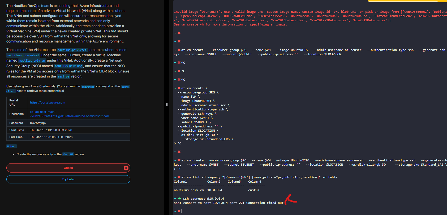Viewport: 447px width, 215px height.
Task: Click the Notes: label tag
Action: click(x=11, y=147)
